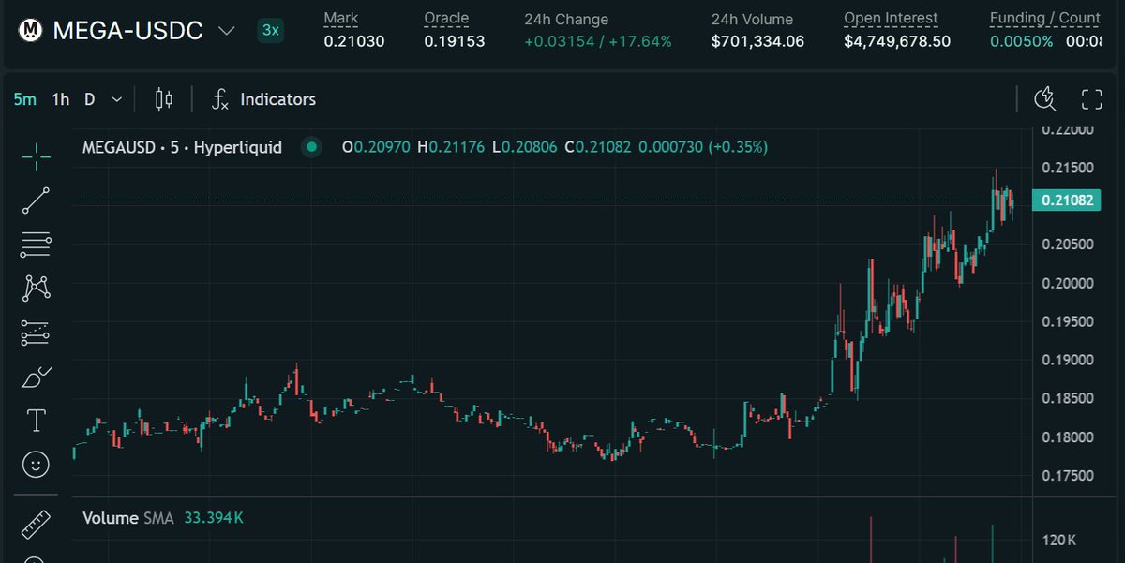Open the candlestick chart style selector
This screenshot has width=1125, height=563.
point(164,99)
